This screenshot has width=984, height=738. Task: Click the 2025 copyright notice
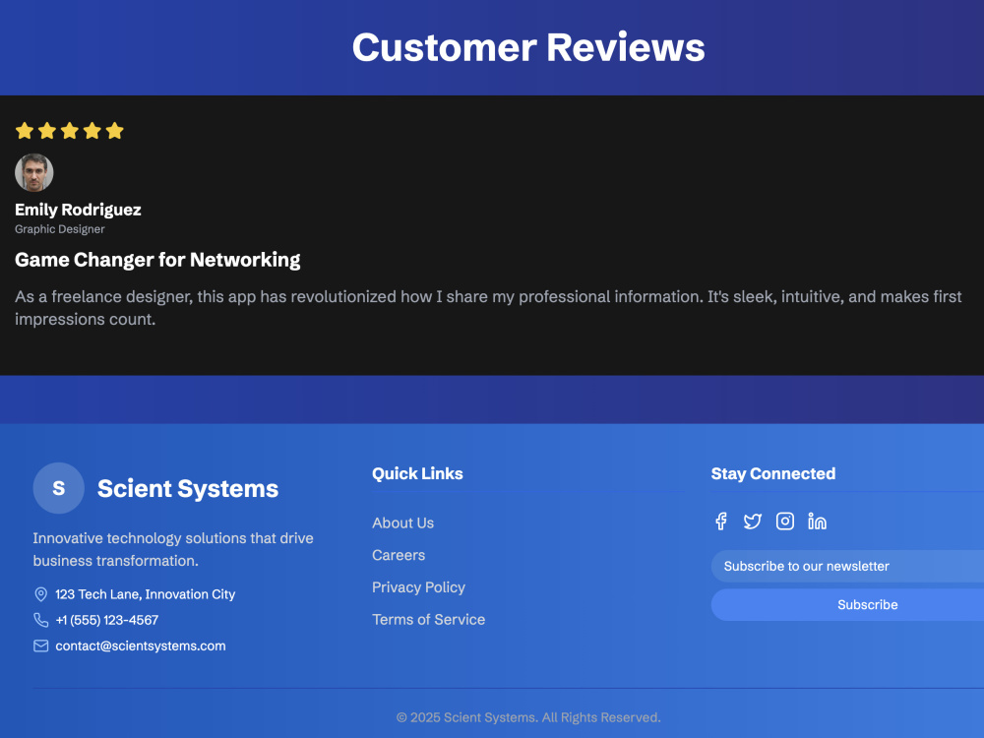(528, 717)
